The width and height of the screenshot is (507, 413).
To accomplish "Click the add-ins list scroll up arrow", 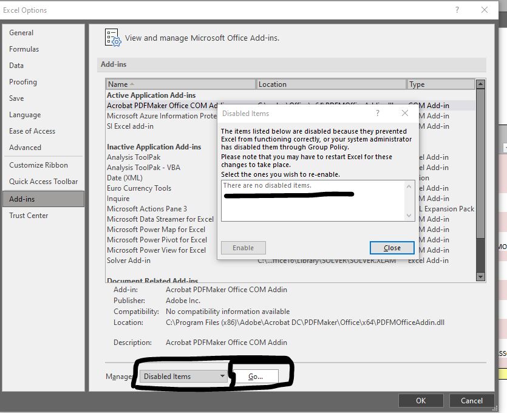I will tap(480, 84).
